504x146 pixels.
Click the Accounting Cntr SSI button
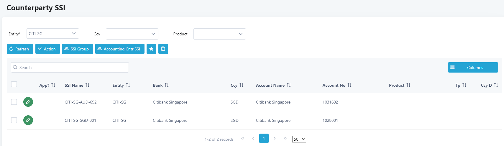pos(120,49)
